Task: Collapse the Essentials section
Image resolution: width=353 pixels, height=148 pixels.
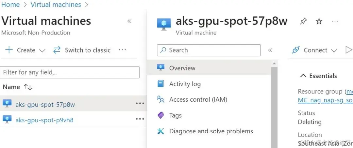Action: (x=303, y=76)
